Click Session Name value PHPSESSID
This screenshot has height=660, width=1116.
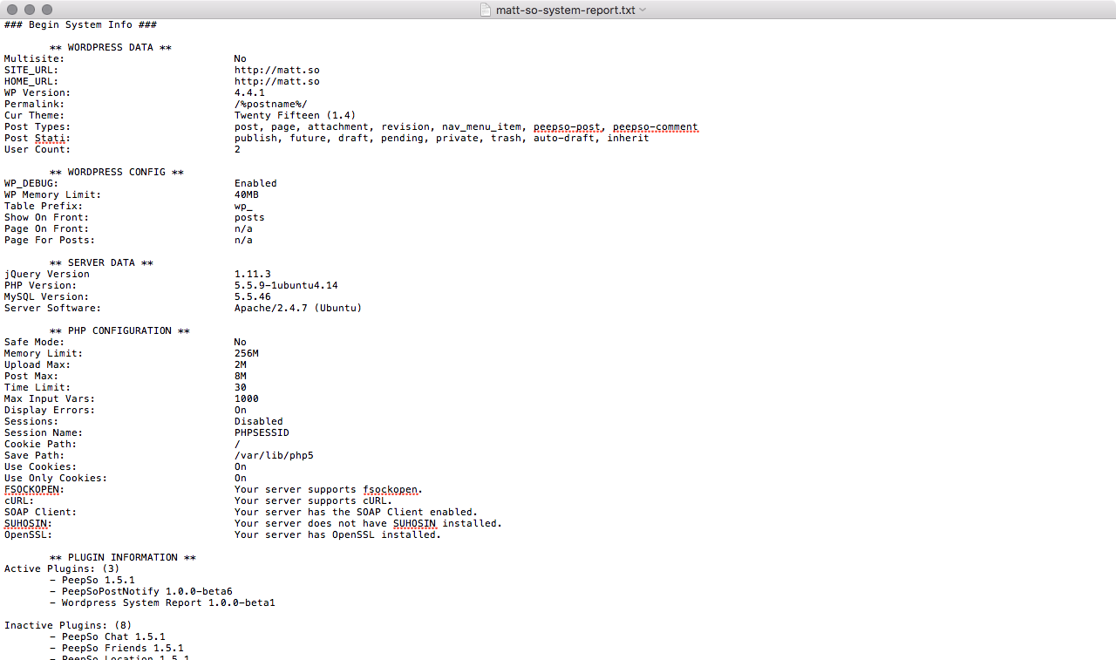(x=262, y=432)
